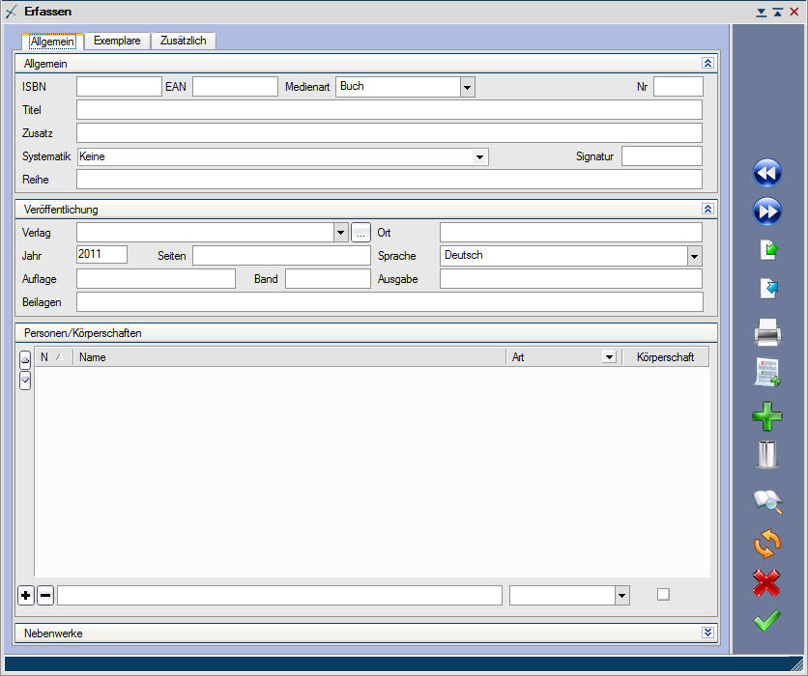This screenshot has height=676, width=808.
Task: Move person entry up with arrow
Action: pos(25,360)
